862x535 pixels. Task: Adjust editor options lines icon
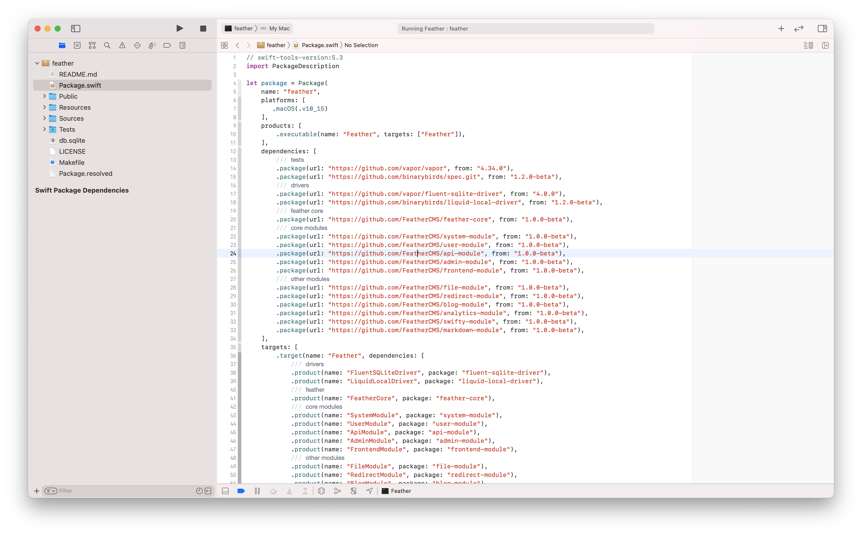pos(808,45)
